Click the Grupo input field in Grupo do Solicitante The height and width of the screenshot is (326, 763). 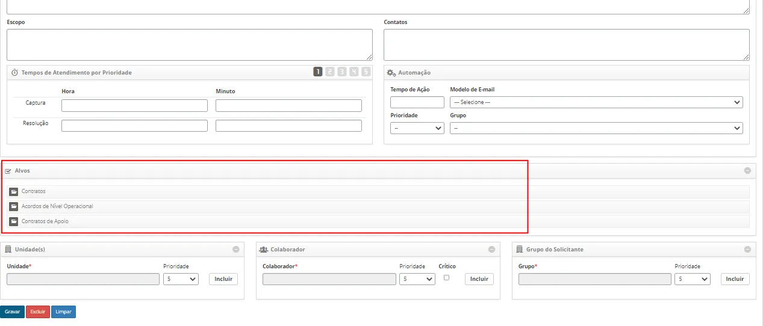pyautogui.click(x=595, y=279)
